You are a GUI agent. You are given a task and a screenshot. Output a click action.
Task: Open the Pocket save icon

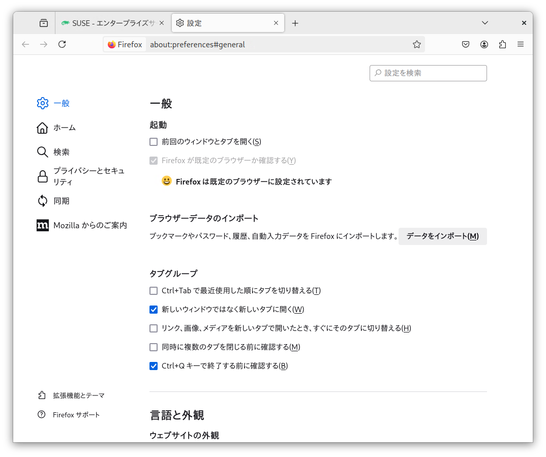coord(466,44)
